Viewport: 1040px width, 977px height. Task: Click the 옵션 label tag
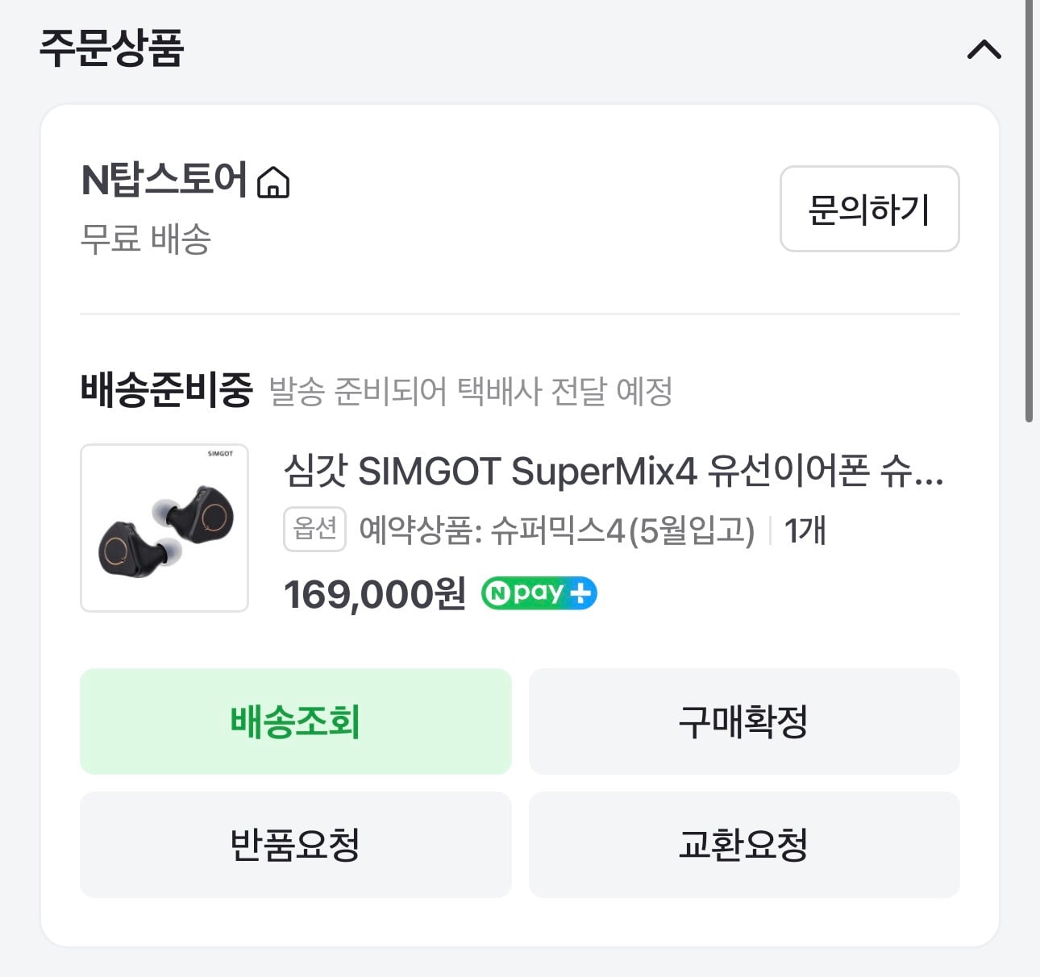pos(314,529)
